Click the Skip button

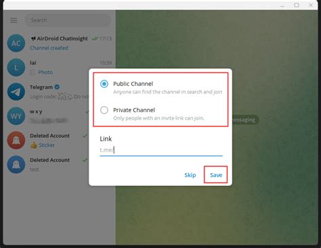(190, 175)
